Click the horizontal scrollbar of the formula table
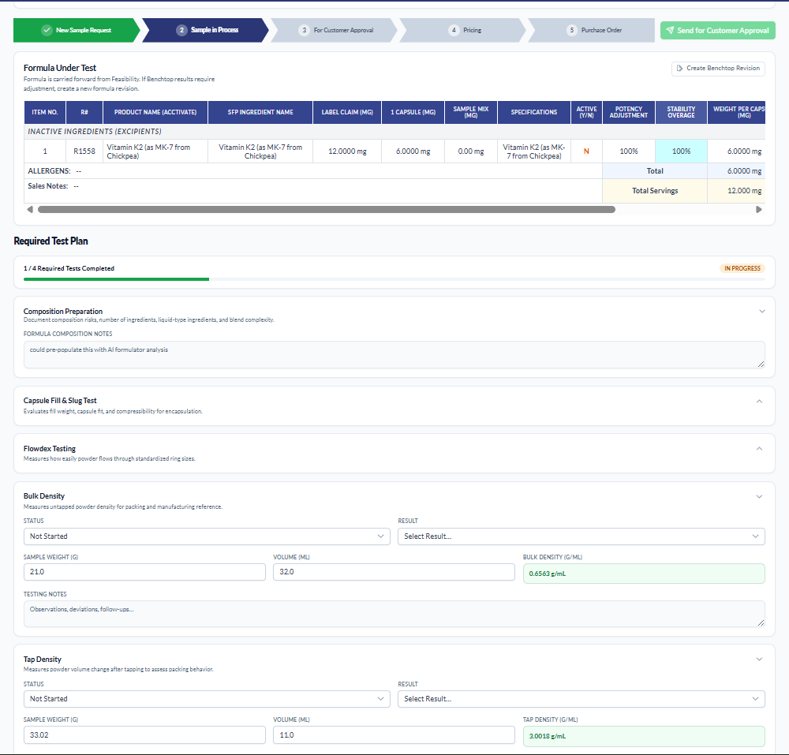 pyautogui.click(x=327, y=209)
